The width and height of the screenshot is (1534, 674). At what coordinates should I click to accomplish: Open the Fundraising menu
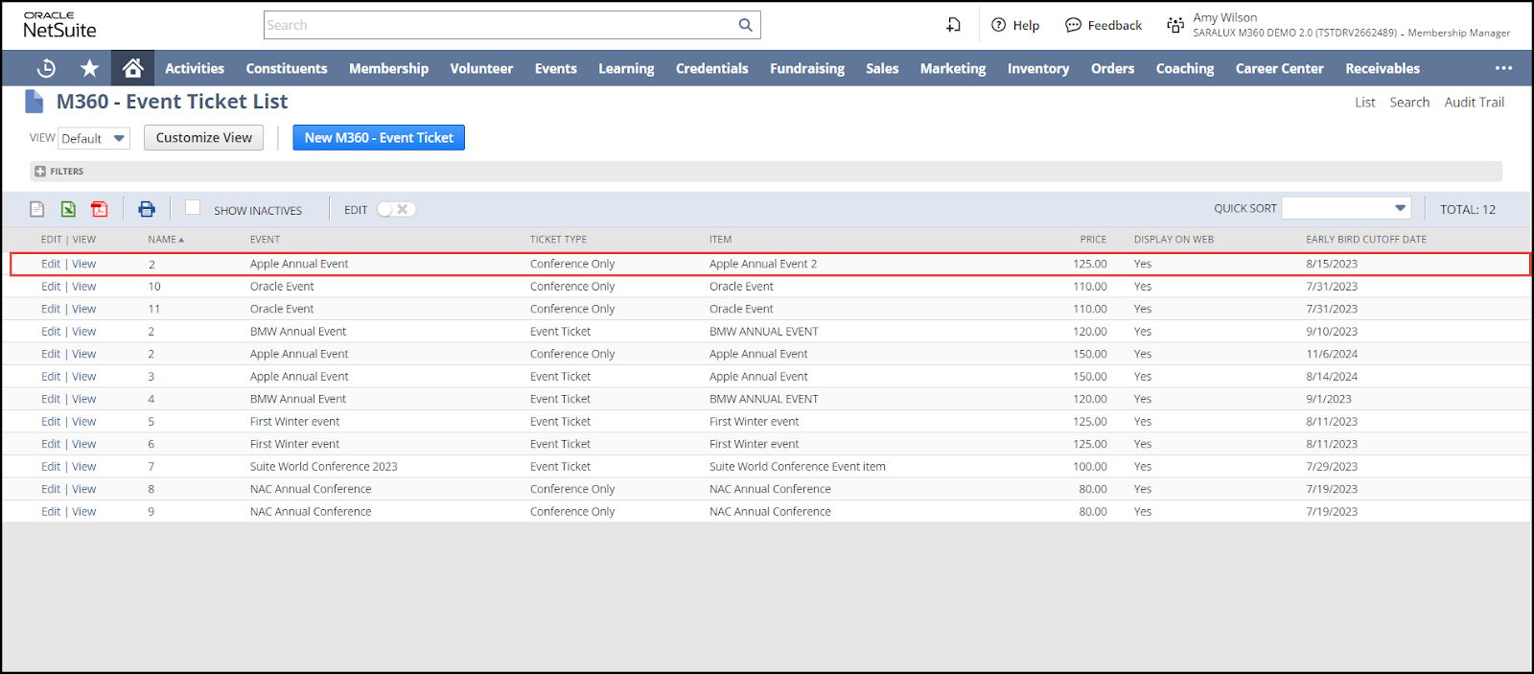coord(806,68)
